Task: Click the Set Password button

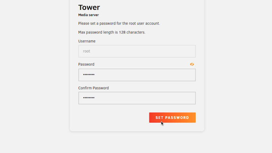Action: [x=172, y=117]
